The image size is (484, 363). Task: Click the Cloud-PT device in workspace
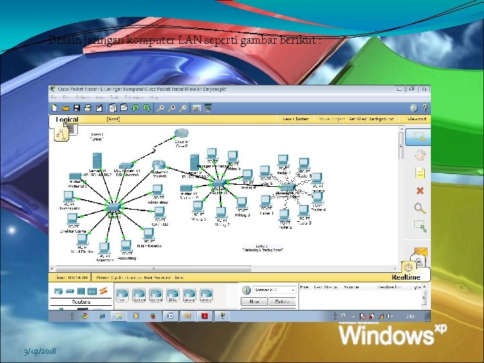coord(182,133)
